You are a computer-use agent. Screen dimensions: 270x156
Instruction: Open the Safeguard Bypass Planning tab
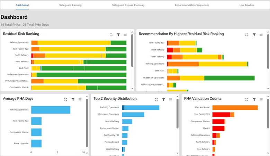pyautogui.click(x=128, y=6)
